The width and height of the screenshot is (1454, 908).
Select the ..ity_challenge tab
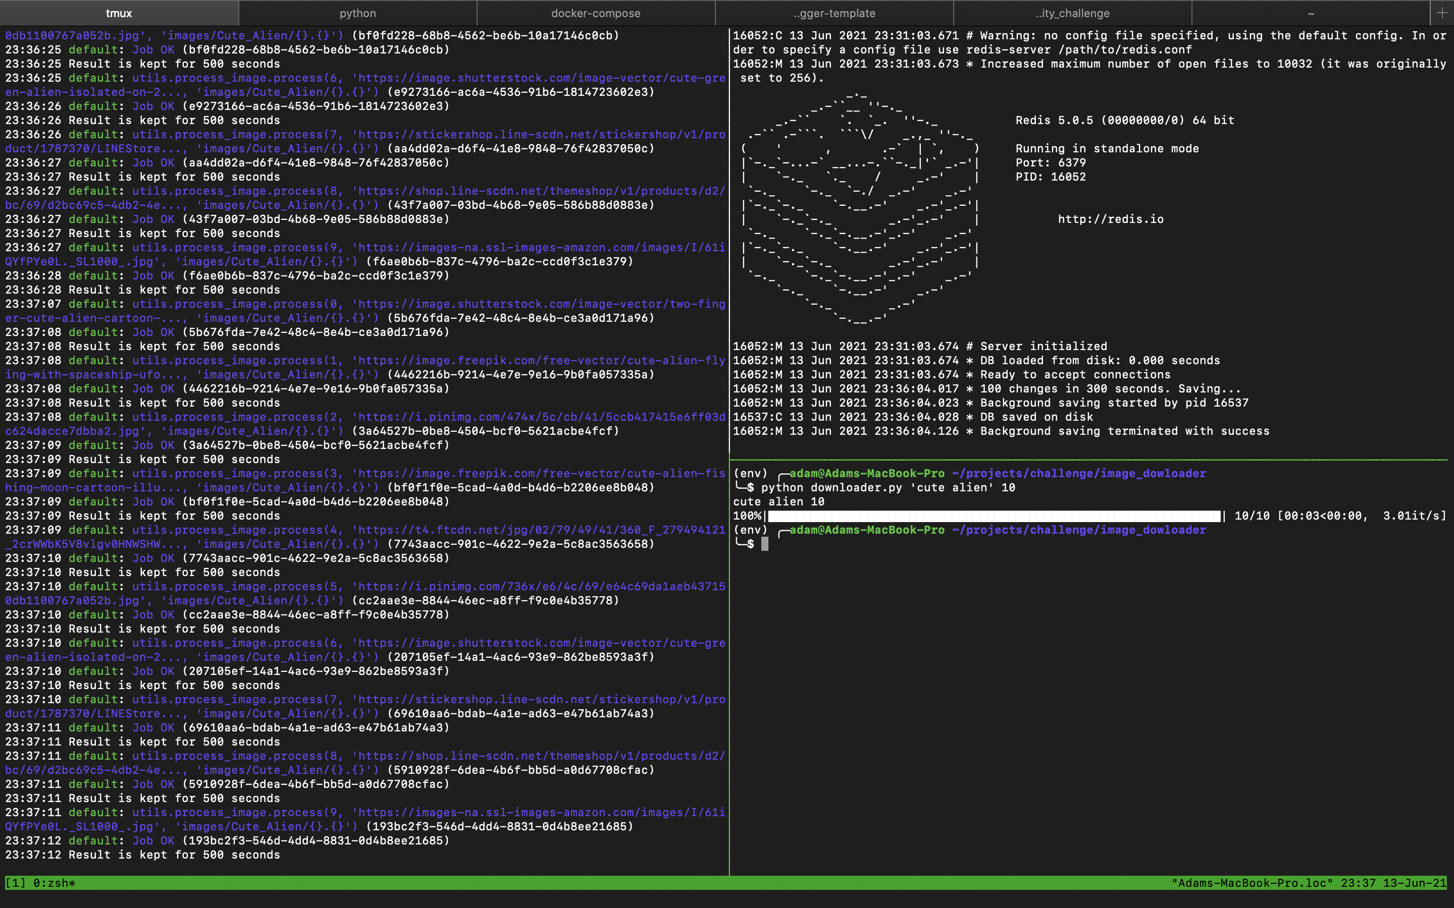pos(1072,13)
